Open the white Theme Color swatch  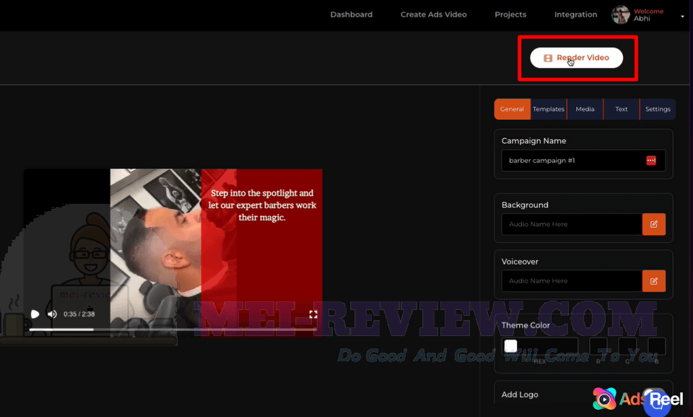510,345
